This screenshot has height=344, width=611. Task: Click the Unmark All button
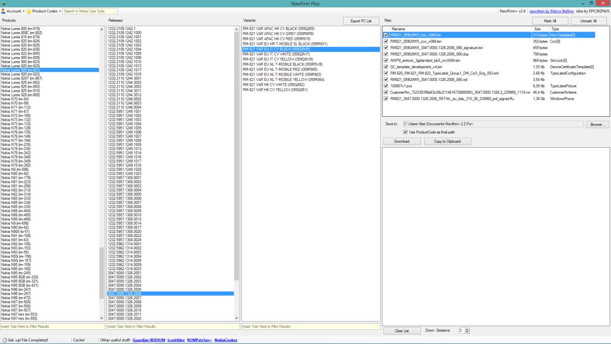[589, 21]
